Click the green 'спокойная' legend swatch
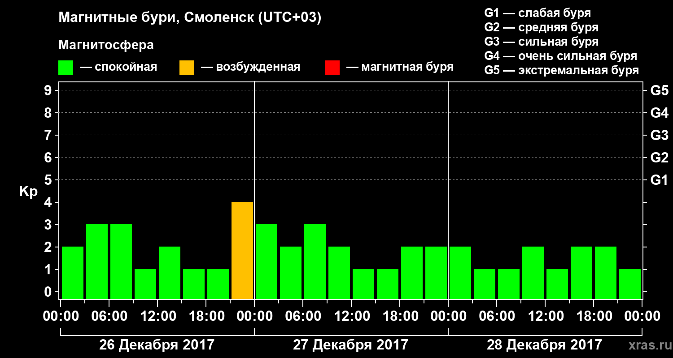Viewport: 673px width, 358px height. (x=66, y=68)
